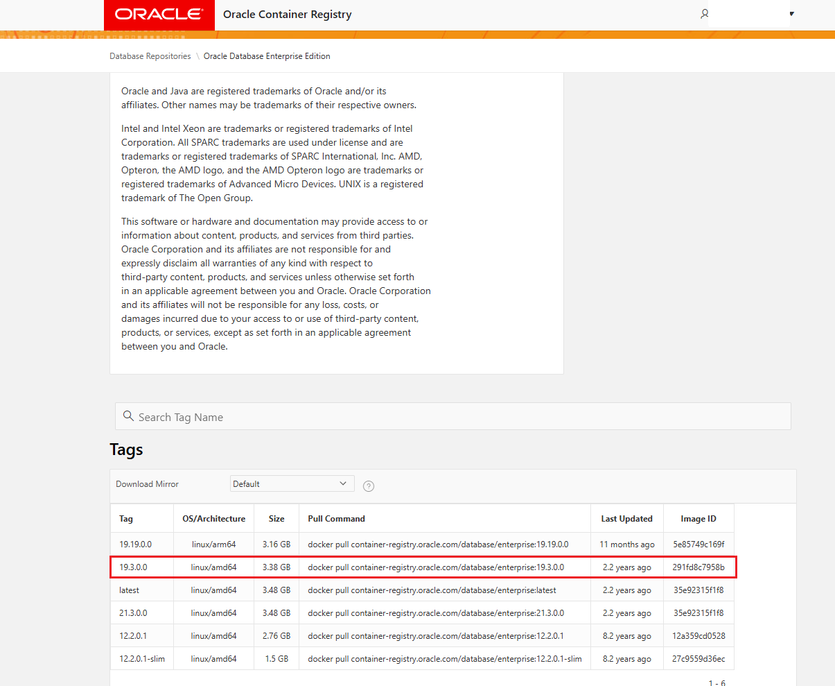Click image ID 12a359cd0528
The image size is (835, 686).
click(698, 636)
